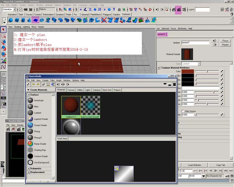The image size is (234, 187).
Task: Select the Anisotropic material in Hypershade
Action: pos(36,100)
